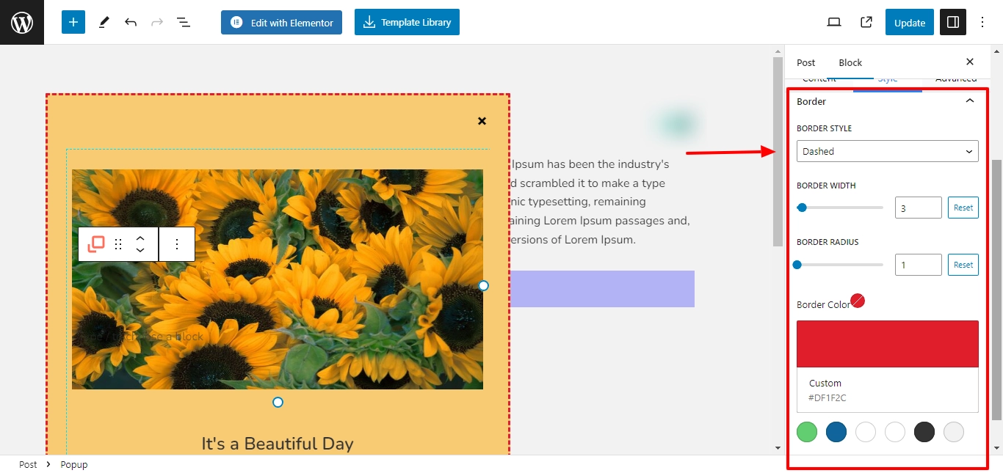Reset the Border Radius value
Viewport: 1003px width, 473px height.
[x=963, y=265]
